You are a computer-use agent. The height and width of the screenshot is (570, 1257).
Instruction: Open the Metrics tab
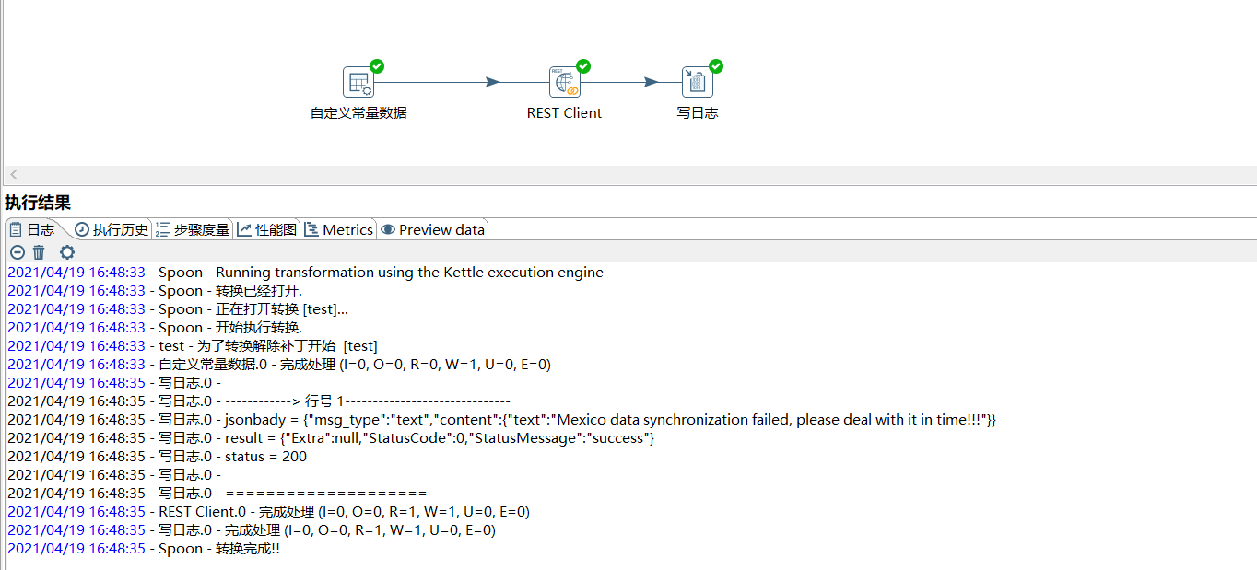pos(338,229)
